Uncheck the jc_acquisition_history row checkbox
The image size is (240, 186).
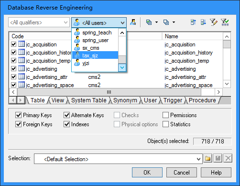click(x=14, y=52)
